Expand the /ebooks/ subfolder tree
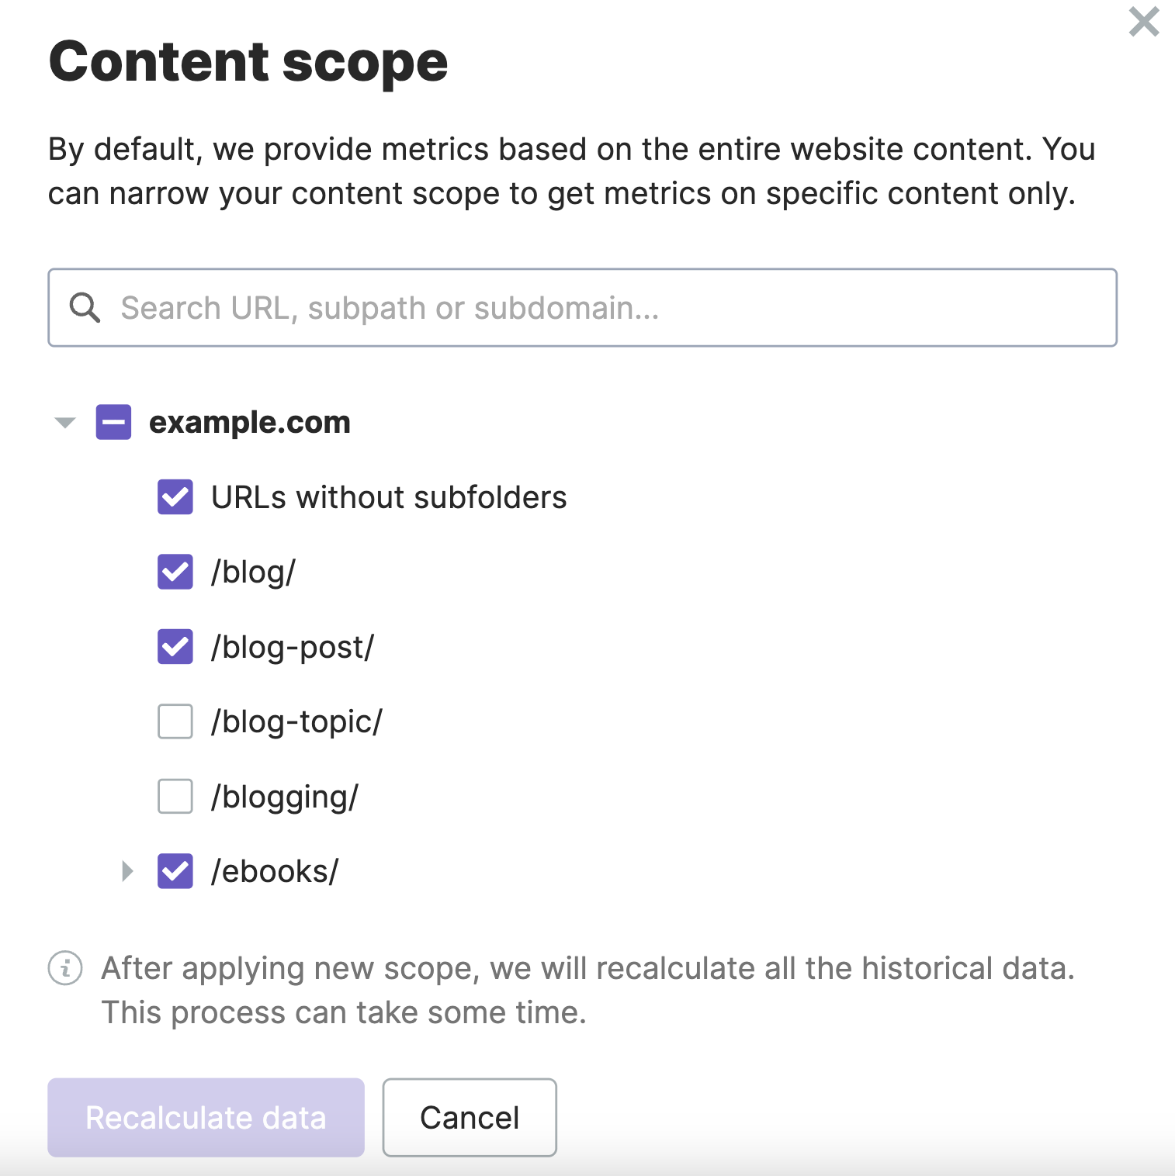The image size is (1175, 1176). pos(127,871)
